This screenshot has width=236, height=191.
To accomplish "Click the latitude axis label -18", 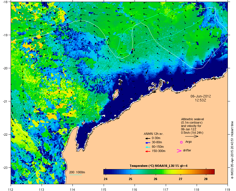I will coord(5,2).
